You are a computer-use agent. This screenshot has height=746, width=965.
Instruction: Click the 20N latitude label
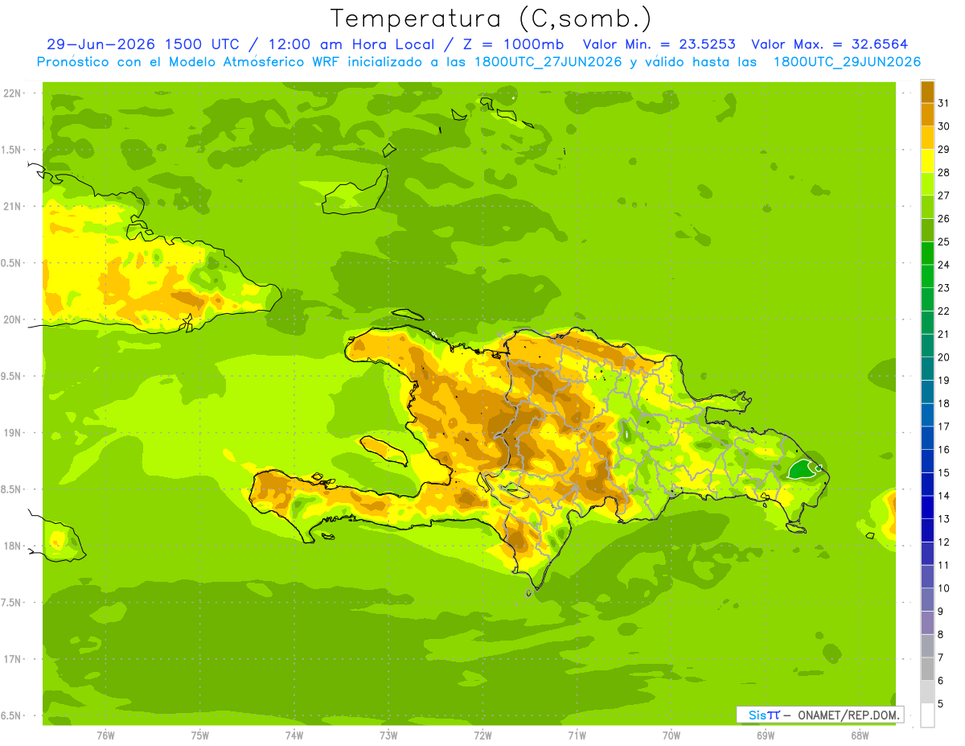click(x=13, y=319)
